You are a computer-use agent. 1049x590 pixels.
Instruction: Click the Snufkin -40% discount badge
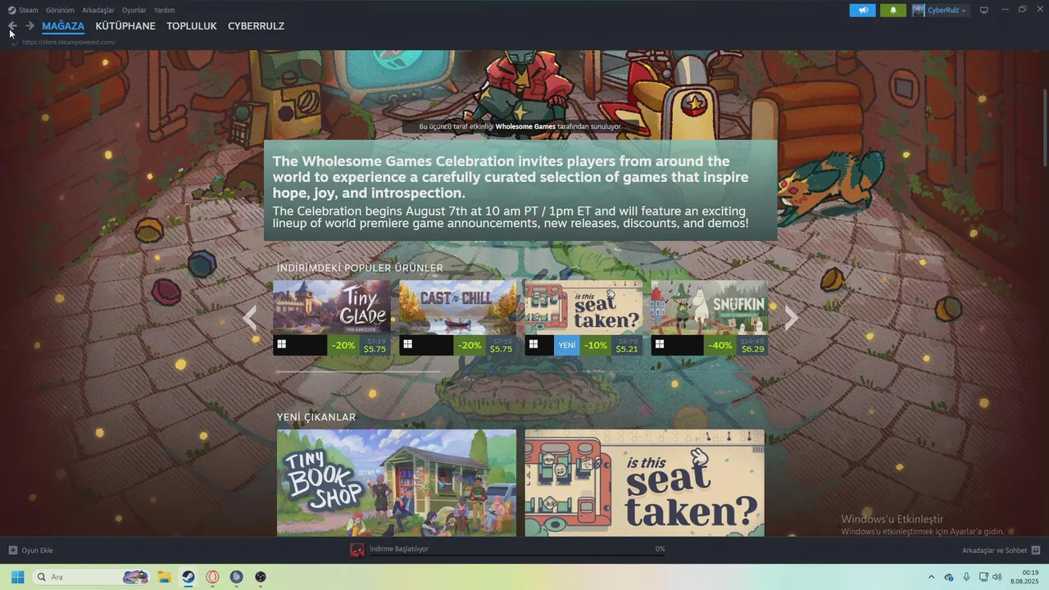click(x=720, y=345)
